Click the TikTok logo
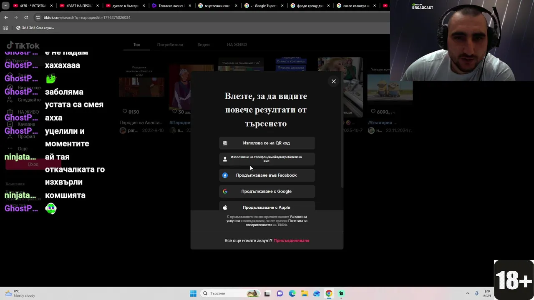This screenshot has height=300, width=534. pos(23,45)
